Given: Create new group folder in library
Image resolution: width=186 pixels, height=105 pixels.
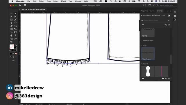Looking at the screenshot, I should point(163,78).
